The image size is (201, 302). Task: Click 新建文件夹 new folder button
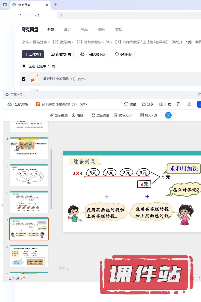click(61, 54)
